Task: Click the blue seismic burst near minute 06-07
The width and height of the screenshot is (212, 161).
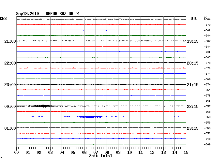Action: [91, 117]
